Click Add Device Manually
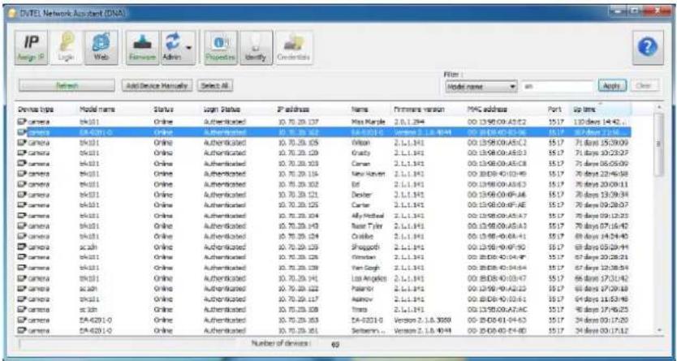Viewport: 677px width, 361px height. [157, 85]
